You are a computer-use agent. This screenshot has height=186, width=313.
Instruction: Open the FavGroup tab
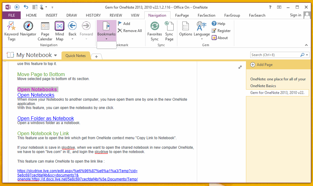(232, 15)
